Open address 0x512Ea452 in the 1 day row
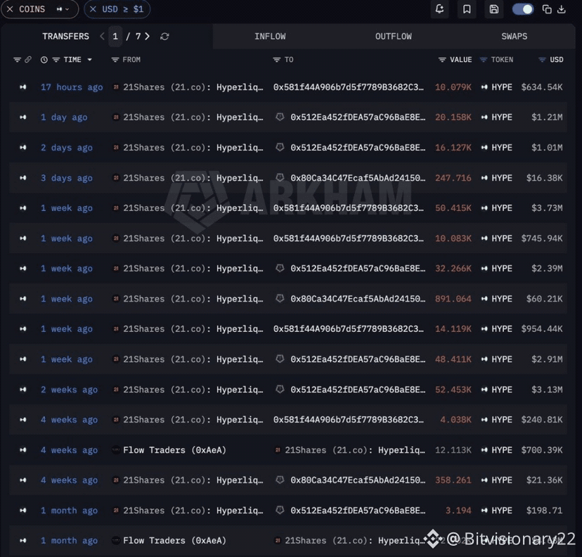582x557 pixels. coord(358,117)
